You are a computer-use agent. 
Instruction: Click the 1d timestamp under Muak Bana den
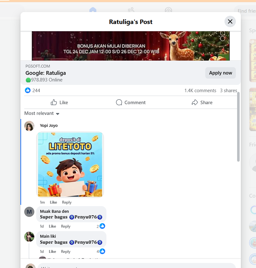pyautogui.click(x=42, y=226)
